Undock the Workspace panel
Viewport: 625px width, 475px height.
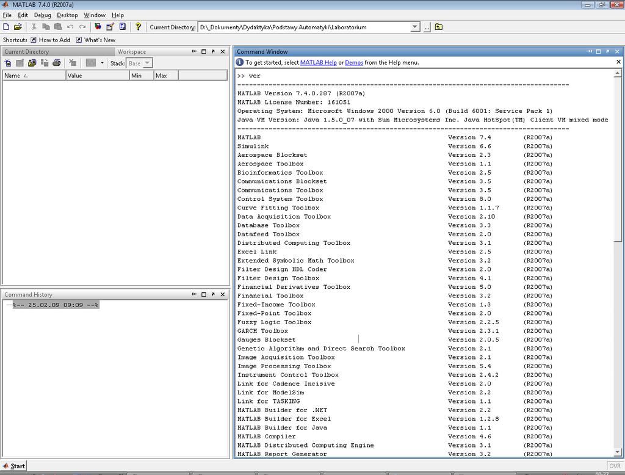213,51
